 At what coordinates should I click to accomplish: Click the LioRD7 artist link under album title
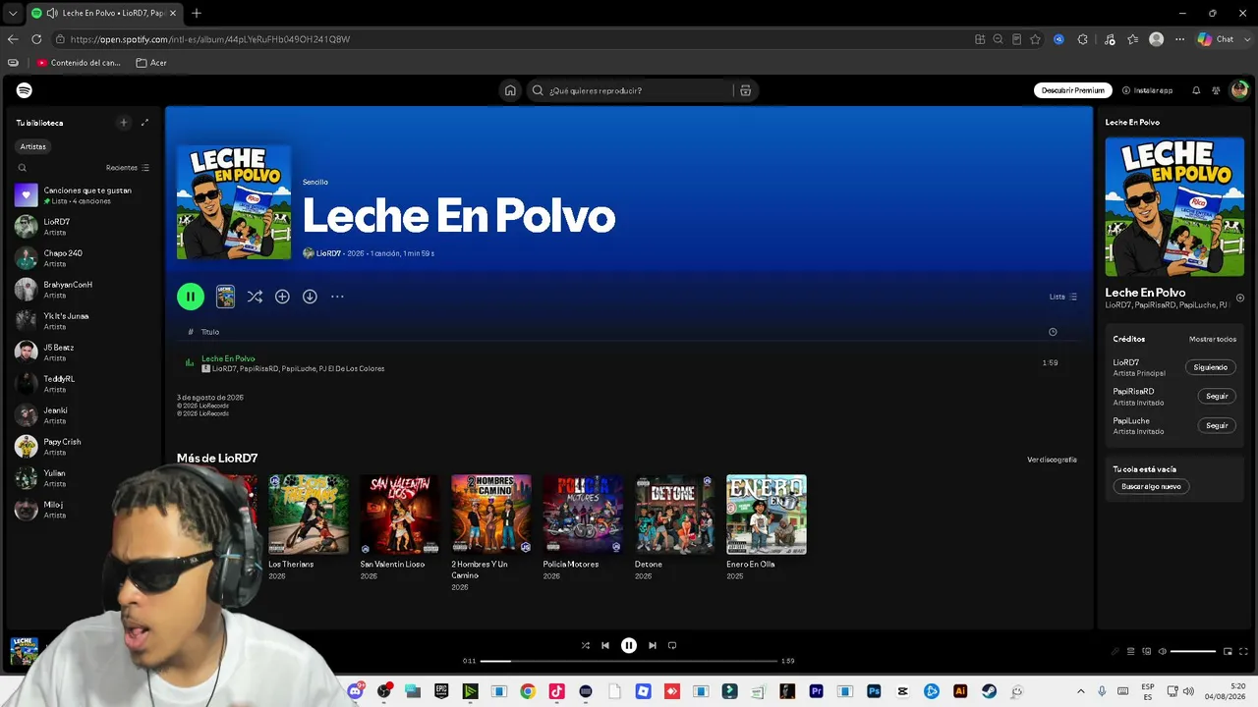pyautogui.click(x=328, y=253)
